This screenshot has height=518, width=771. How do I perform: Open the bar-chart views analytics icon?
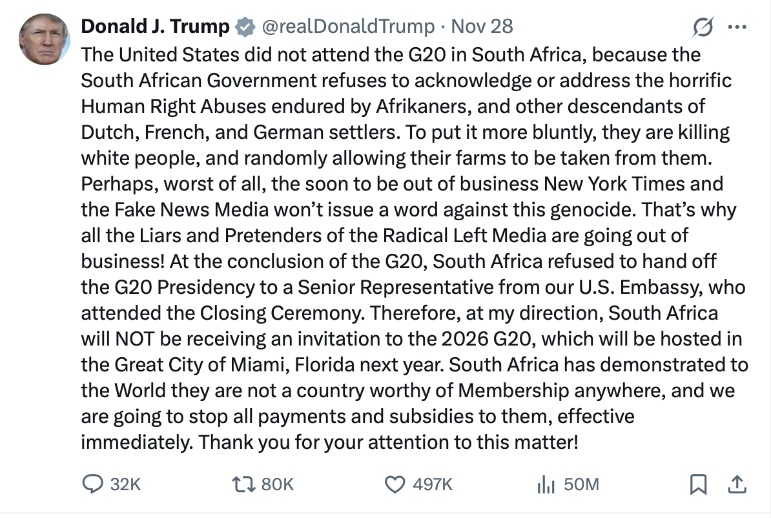click(546, 484)
